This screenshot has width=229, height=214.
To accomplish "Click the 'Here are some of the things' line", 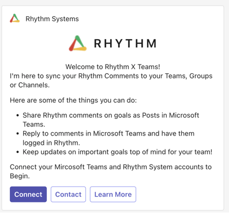I will [73, 100].
